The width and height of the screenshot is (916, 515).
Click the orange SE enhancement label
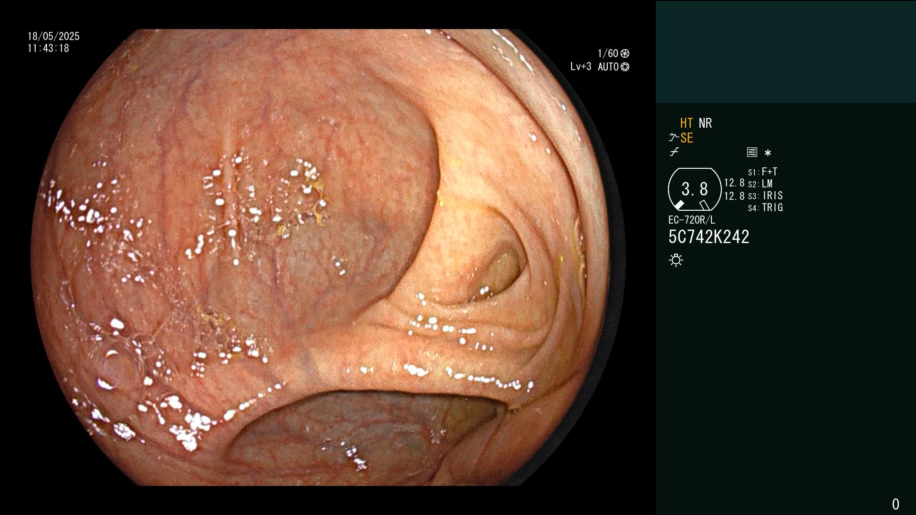click(687, 138)
